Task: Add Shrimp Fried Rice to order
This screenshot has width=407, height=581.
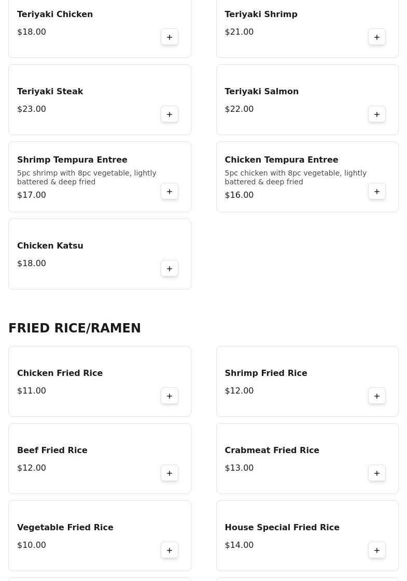Action: click(x=377, y=396)
